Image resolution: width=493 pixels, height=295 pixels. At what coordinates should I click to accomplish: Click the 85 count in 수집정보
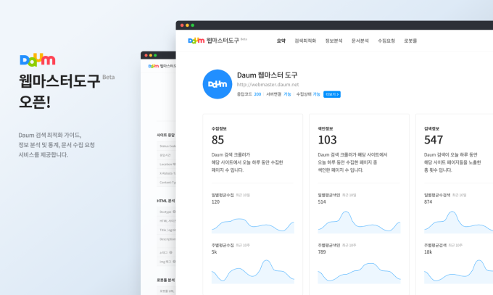(x=217, y=140)
